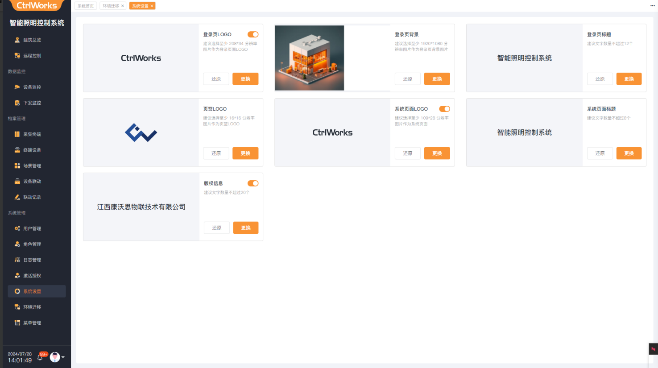658x368 pixels.
Task: Click the 设备监控 sidebar icon
Action: [x=17, y=87]
